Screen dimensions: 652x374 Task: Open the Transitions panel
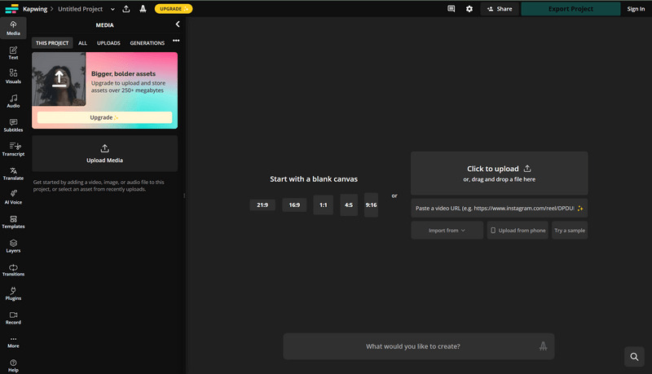click(x=13, y=270)
